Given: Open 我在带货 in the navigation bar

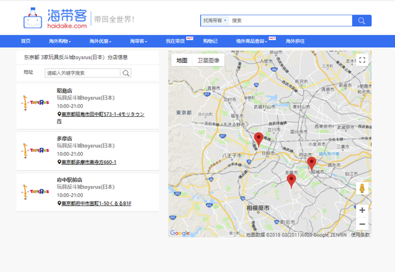Looking at the screenshot, I should pos(175,41).
